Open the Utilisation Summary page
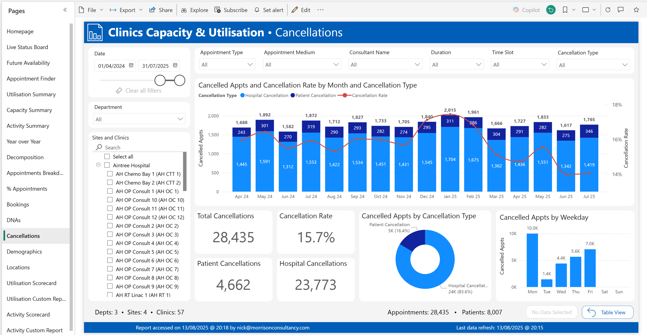Image resolution: width=647 pixels, height=335 pixels. (31, 94)
